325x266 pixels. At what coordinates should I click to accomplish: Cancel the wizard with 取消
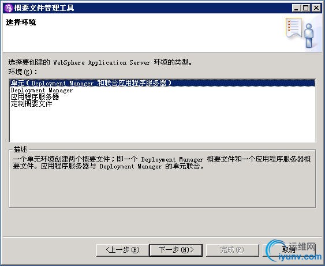coord(289,250)
